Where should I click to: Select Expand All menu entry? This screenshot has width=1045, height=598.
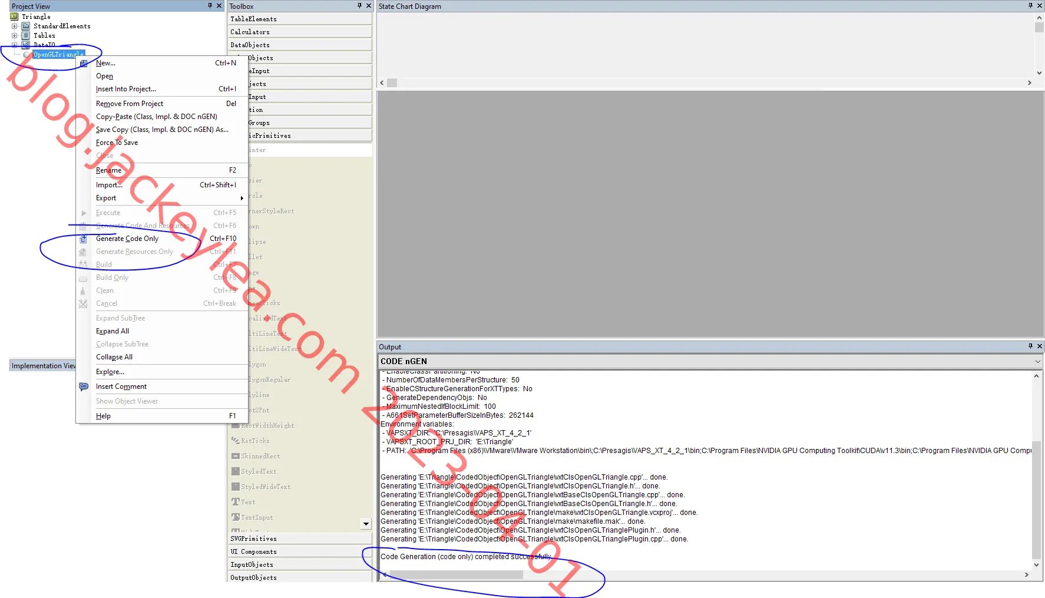(x=162, y=331)
